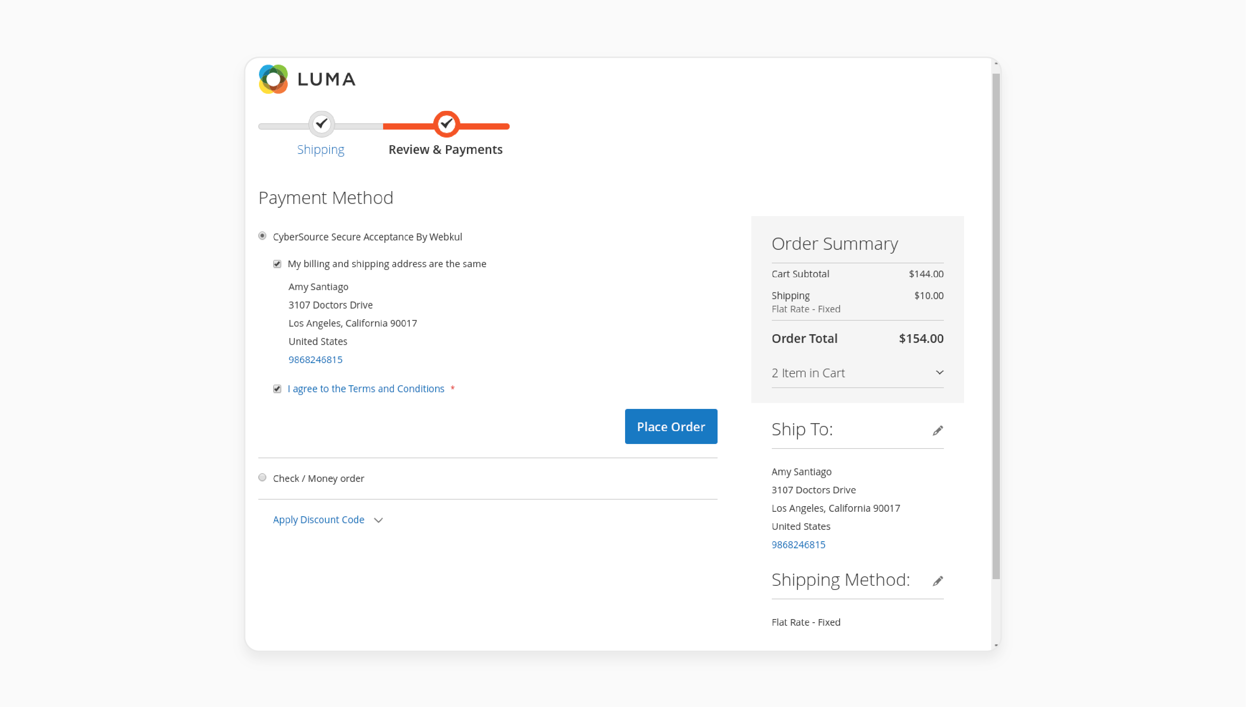
Task: Toggle the Terms and Conditions agreement checkbox
Action: point(277,389)
